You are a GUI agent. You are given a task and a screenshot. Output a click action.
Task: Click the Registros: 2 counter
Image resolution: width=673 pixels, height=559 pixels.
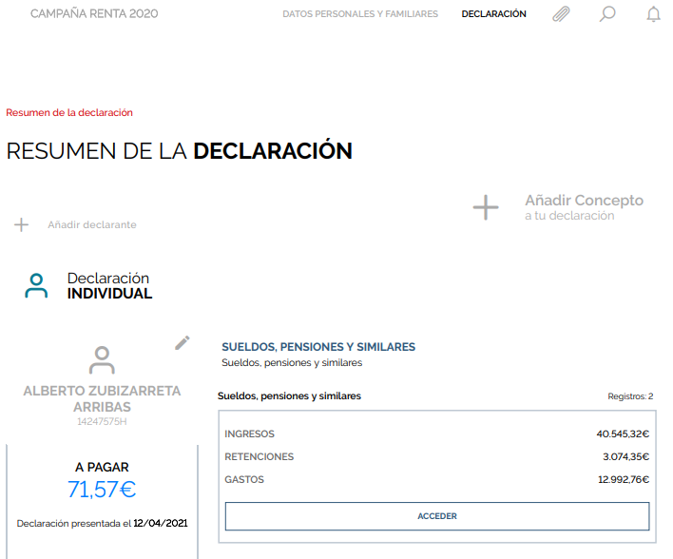coord(630,396)
